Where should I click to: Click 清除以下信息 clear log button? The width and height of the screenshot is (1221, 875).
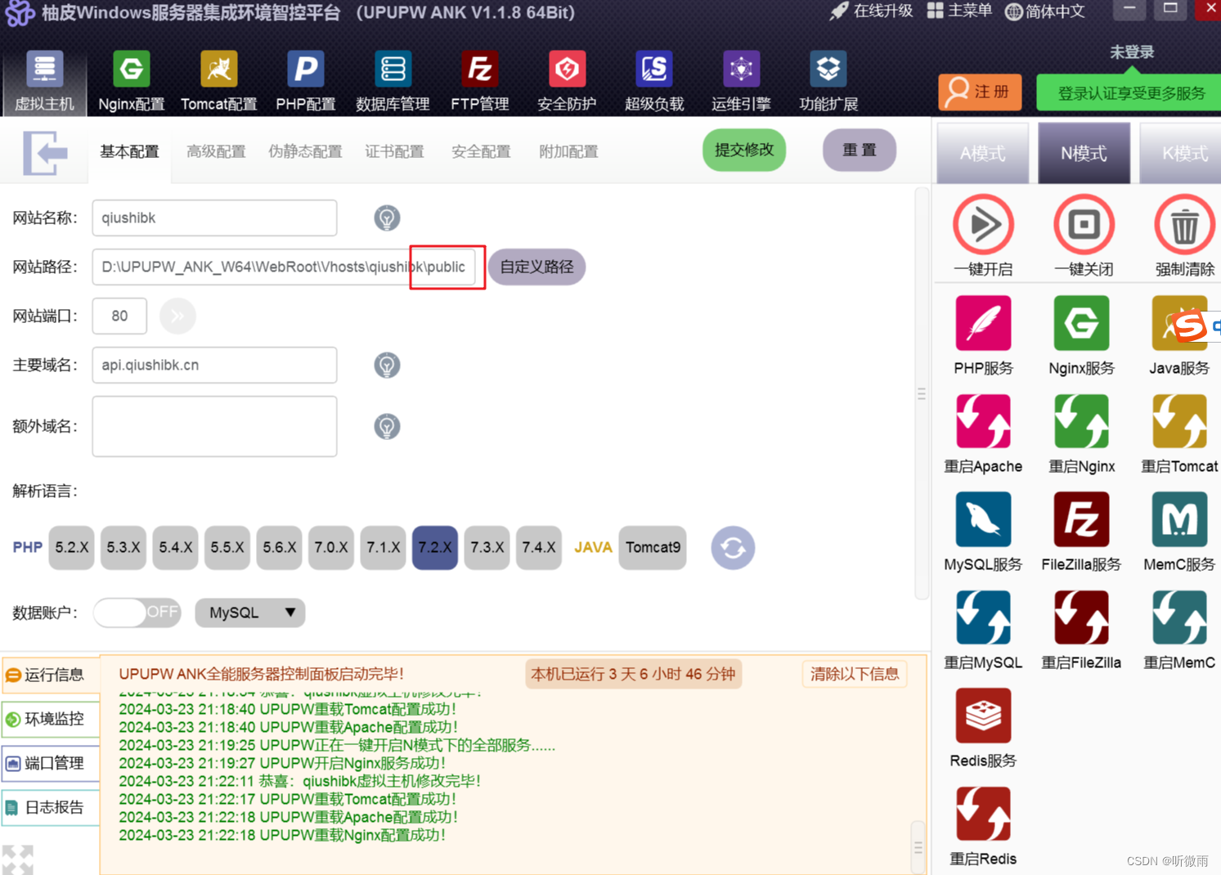click(855, 674)
